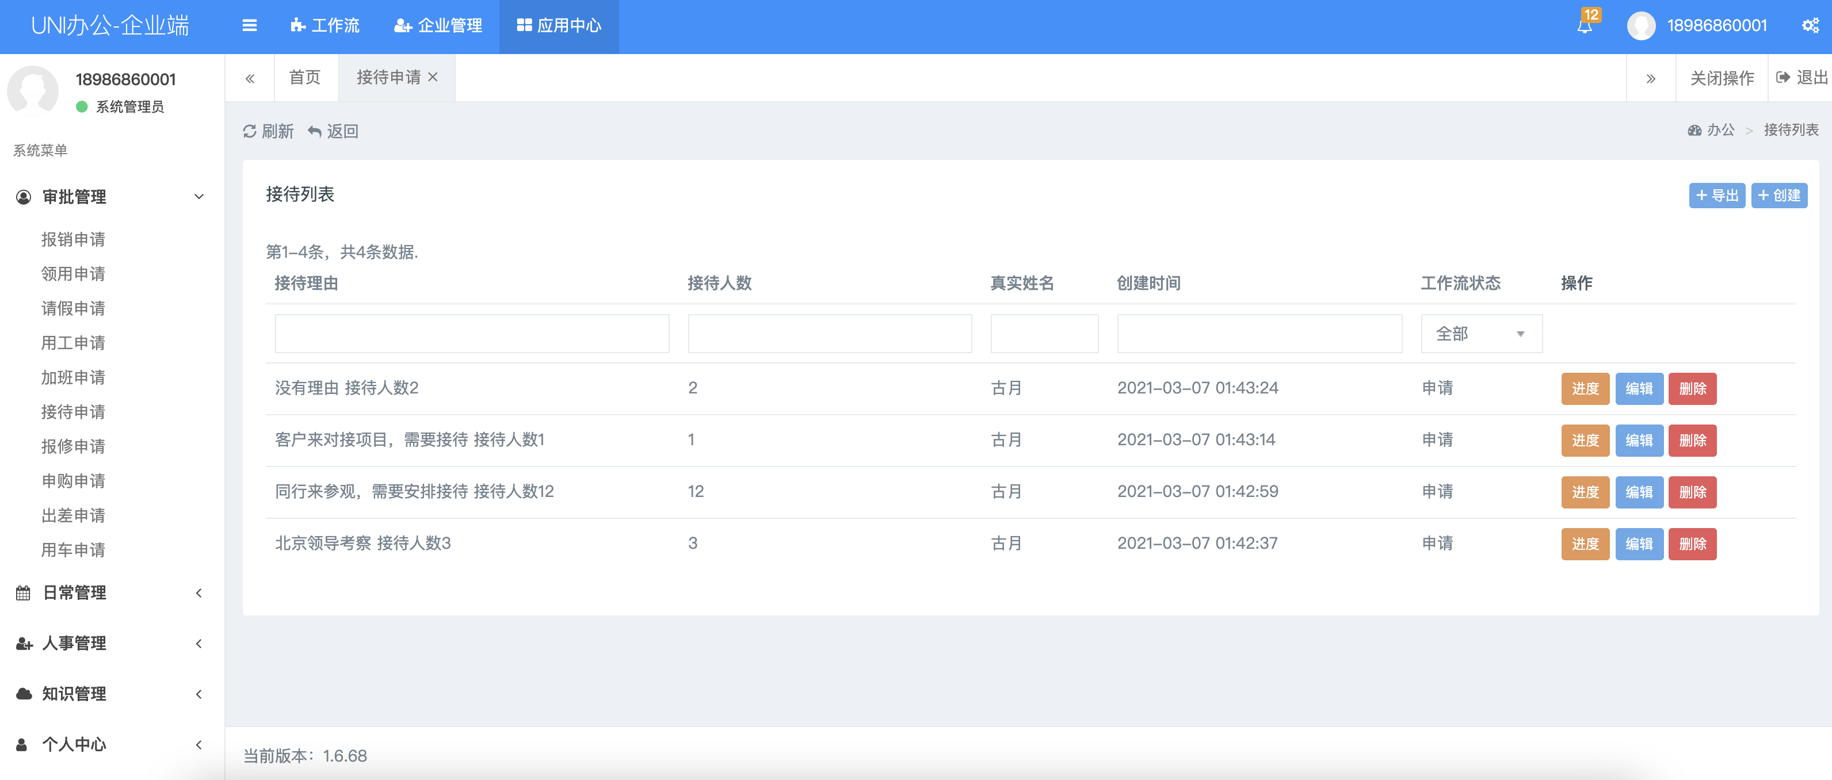Screen dimensions: 1832x780
Task: Click the hamburger menu icon
Action: [249, 25]
